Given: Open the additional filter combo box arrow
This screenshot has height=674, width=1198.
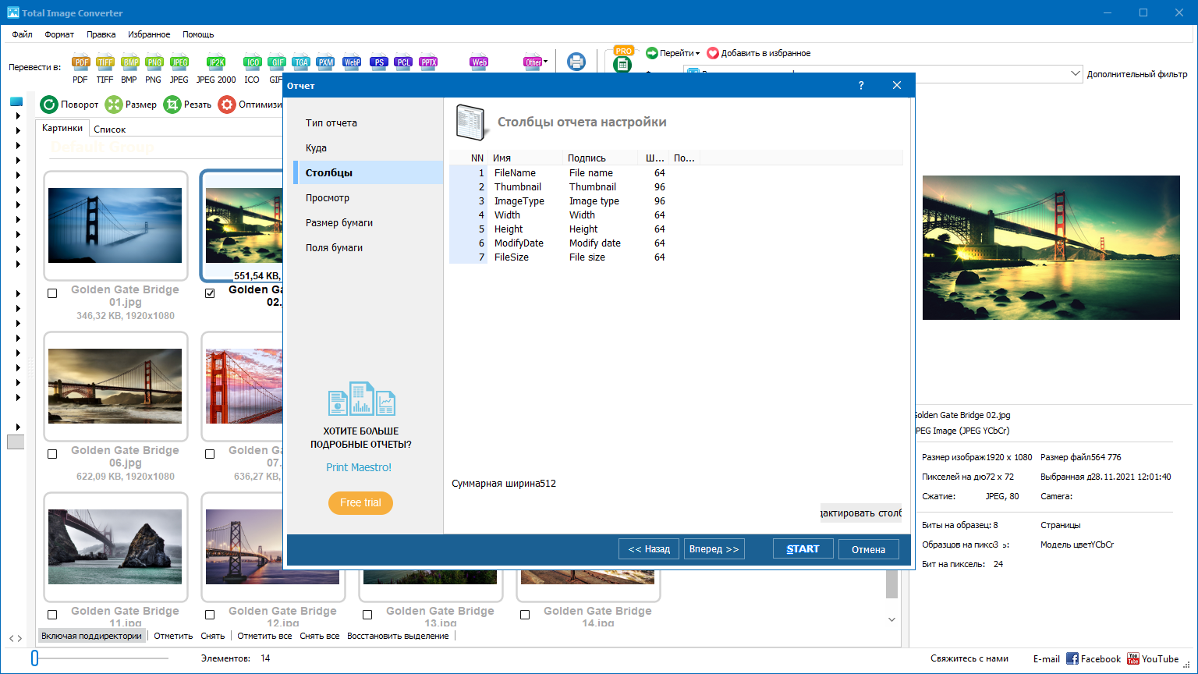Looking at the screenshot, I should [x=1076, y=74].
